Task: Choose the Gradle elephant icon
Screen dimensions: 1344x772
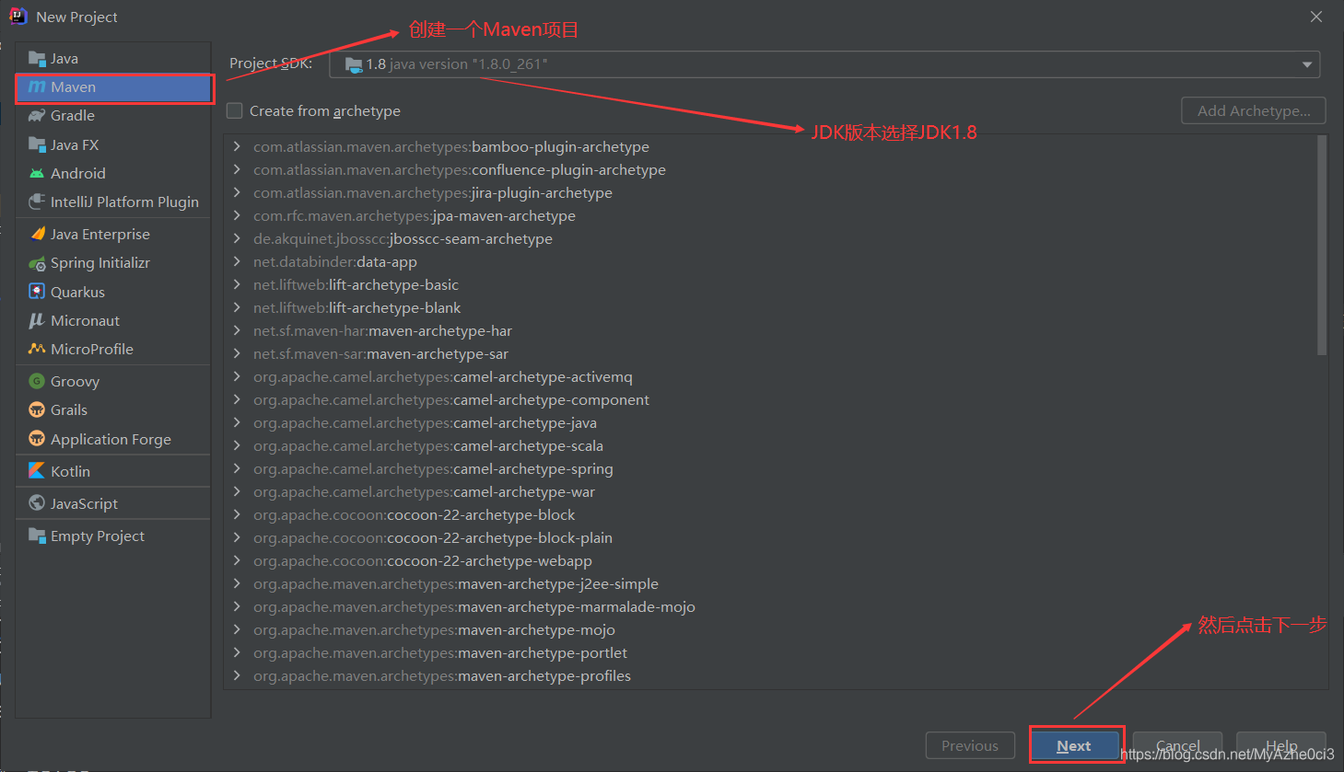Action: click(37, 116)
